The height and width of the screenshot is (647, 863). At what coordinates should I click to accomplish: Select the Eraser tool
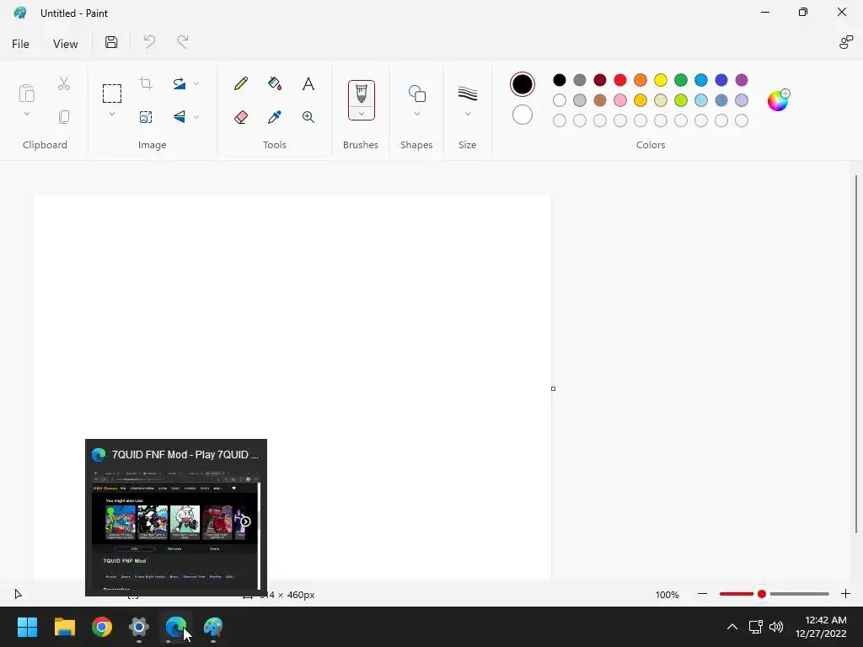pos(240,116)
